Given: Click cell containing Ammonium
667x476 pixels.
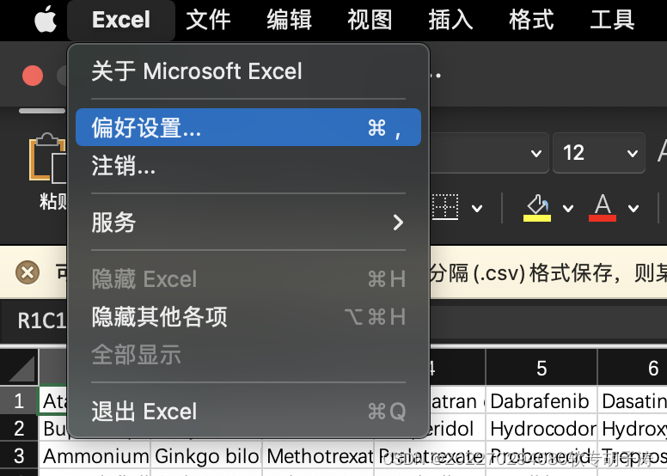Looking at the screenshot, I should coord(95,456).
